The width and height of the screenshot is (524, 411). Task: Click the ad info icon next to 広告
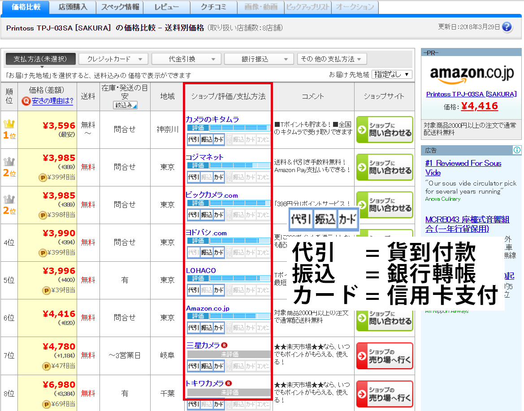click(x=517, y=150)
